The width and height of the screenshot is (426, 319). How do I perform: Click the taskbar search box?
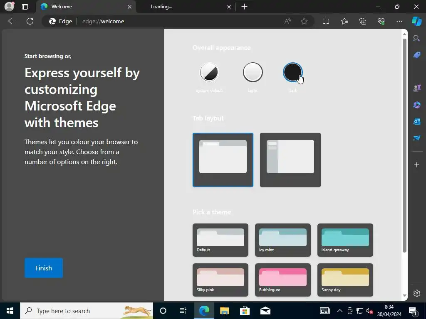click(87, 311)
